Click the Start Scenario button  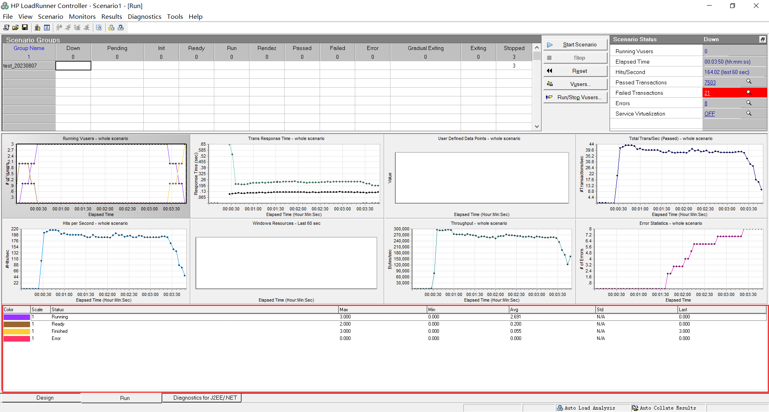click(x=575, y=44)
